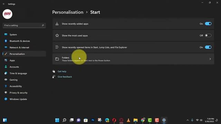Open Microsoft Edge from taskbar
Screen dimensions: 221x124
[x=107, y=120]
